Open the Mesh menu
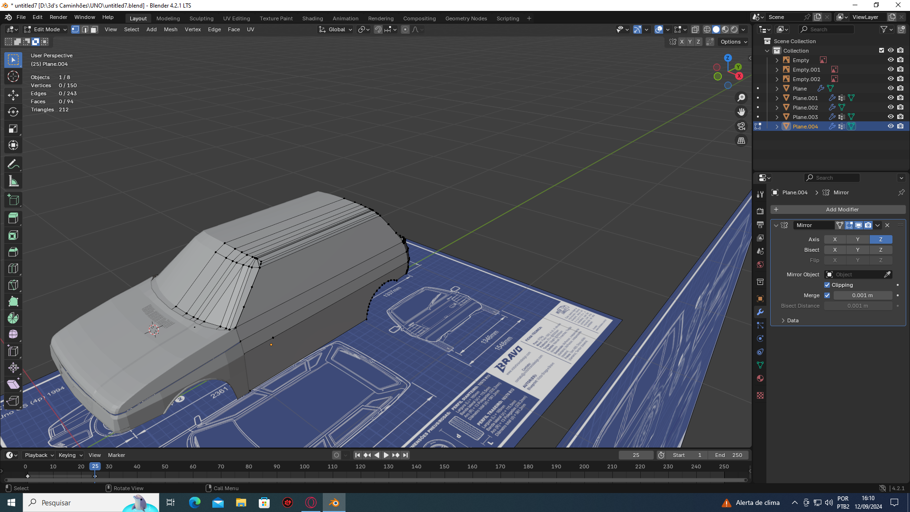The width and height of the screenshot is (910, 512). [x=170, y=29]
